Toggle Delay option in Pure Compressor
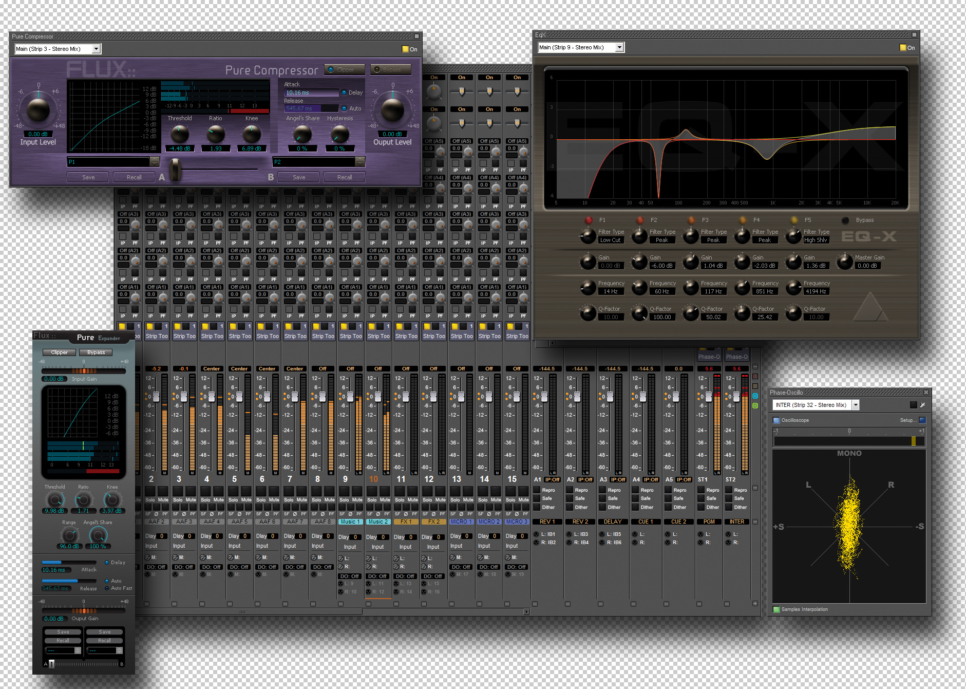This screenshot has height=689, width=966. [x=344, y=92]
